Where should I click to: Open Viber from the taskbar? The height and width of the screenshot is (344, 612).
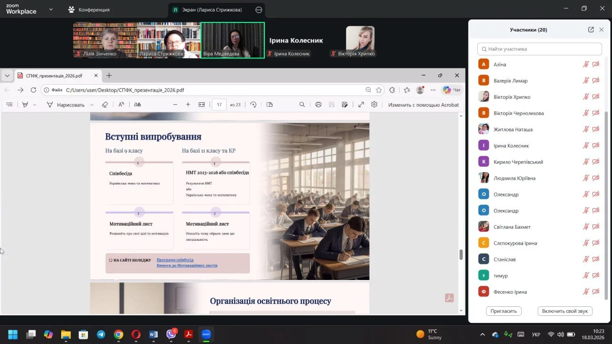point(171,334)
